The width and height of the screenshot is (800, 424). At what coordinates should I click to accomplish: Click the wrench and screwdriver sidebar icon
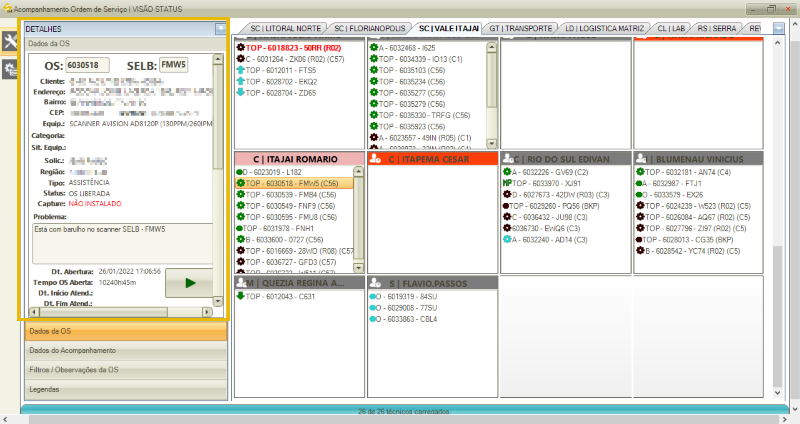pyautogui.click(x=10, y=41)
